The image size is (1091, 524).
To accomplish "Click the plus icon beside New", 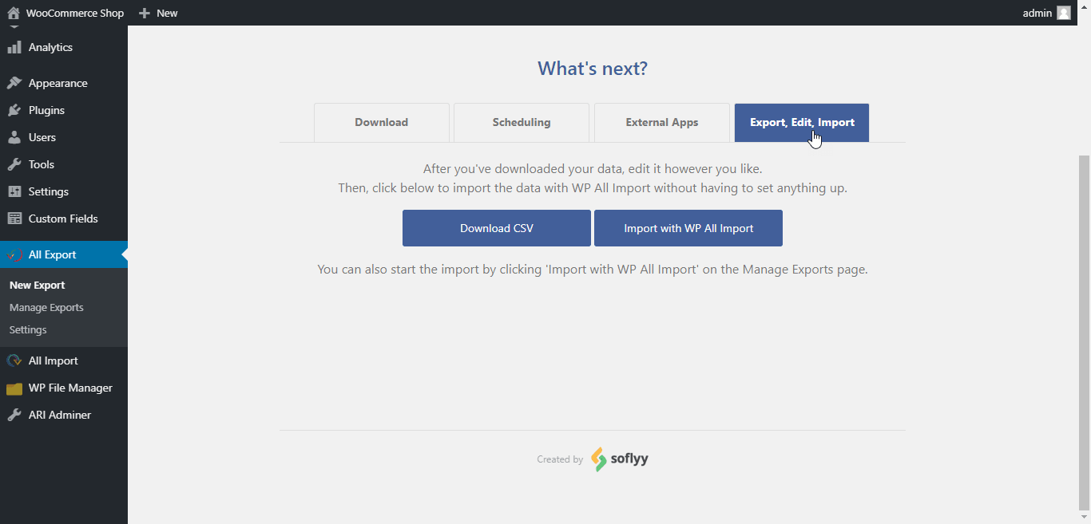I will [144, 13].
